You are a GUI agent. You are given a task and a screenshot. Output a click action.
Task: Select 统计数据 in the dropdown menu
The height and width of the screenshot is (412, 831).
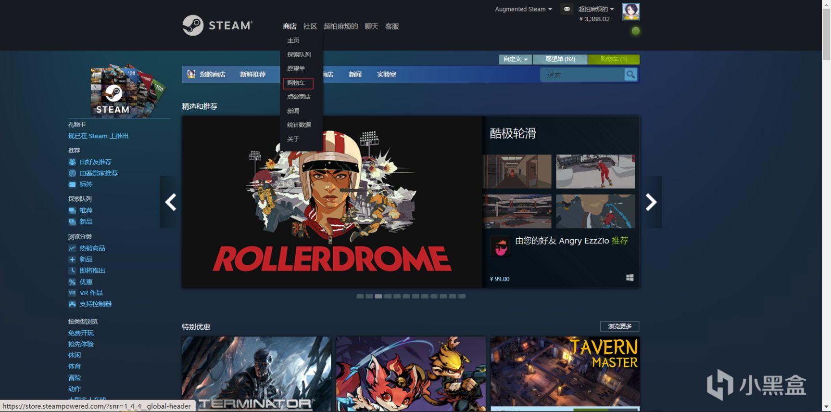(299, 125)
